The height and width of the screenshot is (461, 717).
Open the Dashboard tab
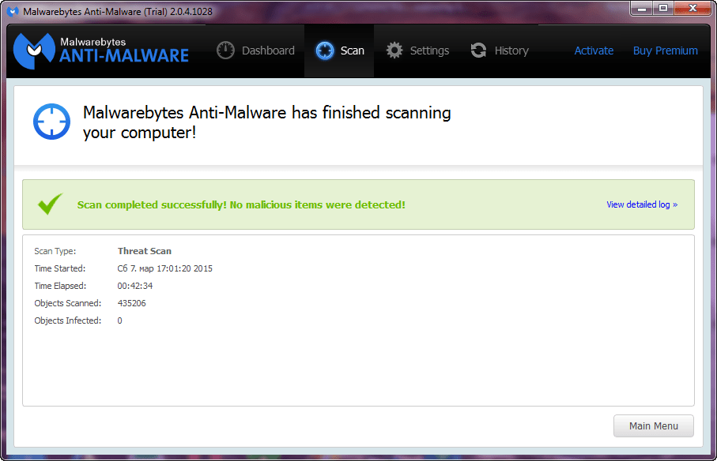[x=255, y=51]
